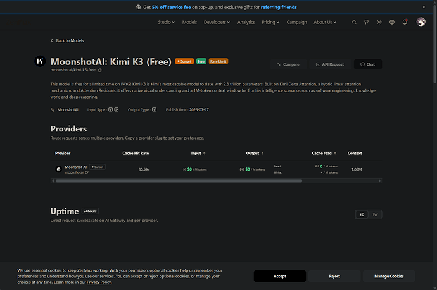
Task: Click the MoonshotAI author name
Action: tap(68, 110)
